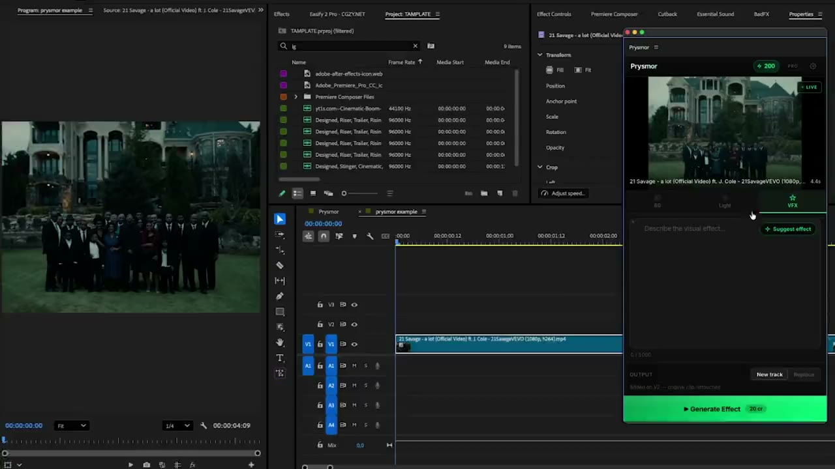Toggle insert sequences as nests button
The height and width of the screenshot is (469, 835).
point(308,236)
